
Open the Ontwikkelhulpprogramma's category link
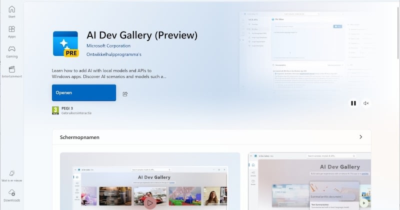(x=114, y=54)
